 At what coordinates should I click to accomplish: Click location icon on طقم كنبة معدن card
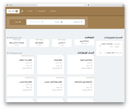click(x=31, y=87)
